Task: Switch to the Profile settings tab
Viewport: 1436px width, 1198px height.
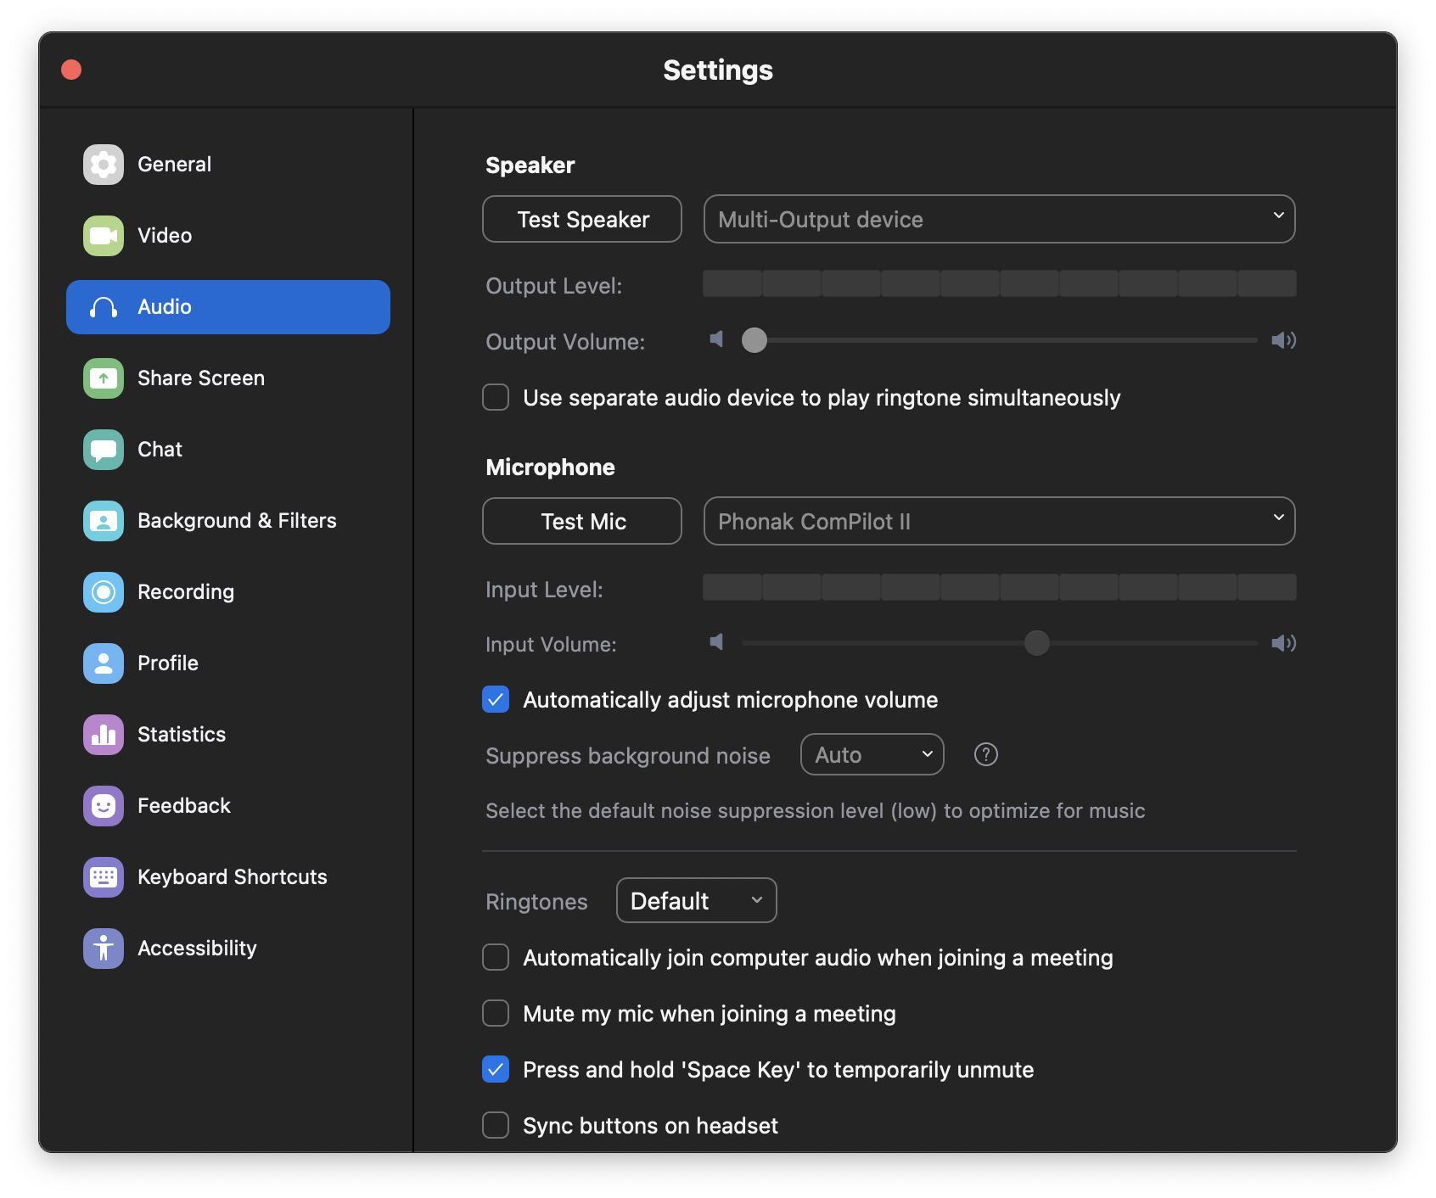Action: pos(228,663)
